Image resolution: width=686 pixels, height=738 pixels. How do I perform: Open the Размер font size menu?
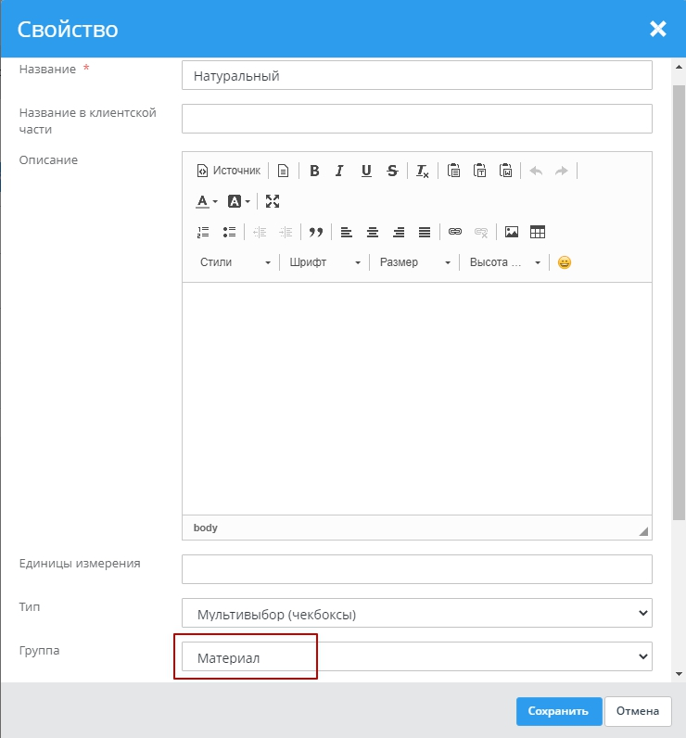pyautogui.click(x=414, y=262)
